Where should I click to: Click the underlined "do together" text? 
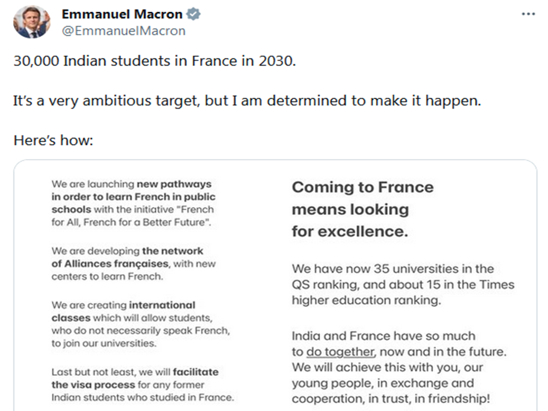click(340, 352)
